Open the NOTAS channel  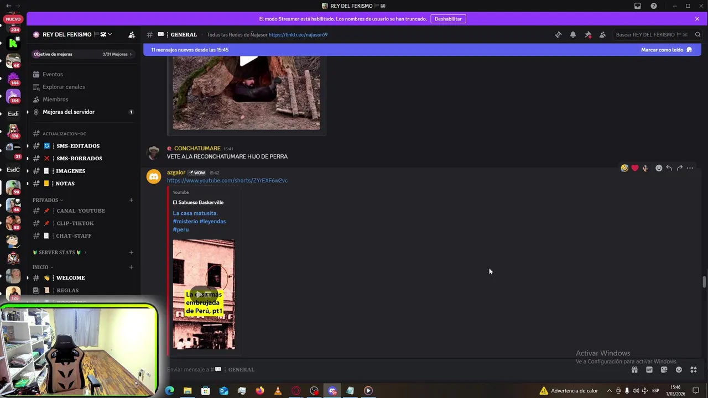[65, 184]
